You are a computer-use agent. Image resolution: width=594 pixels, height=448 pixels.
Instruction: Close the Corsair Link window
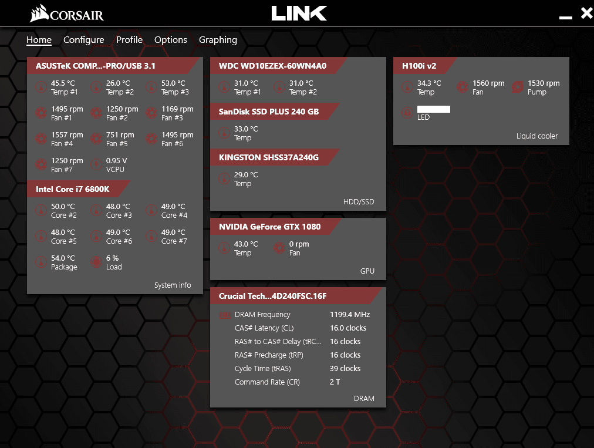coord(587,14)
